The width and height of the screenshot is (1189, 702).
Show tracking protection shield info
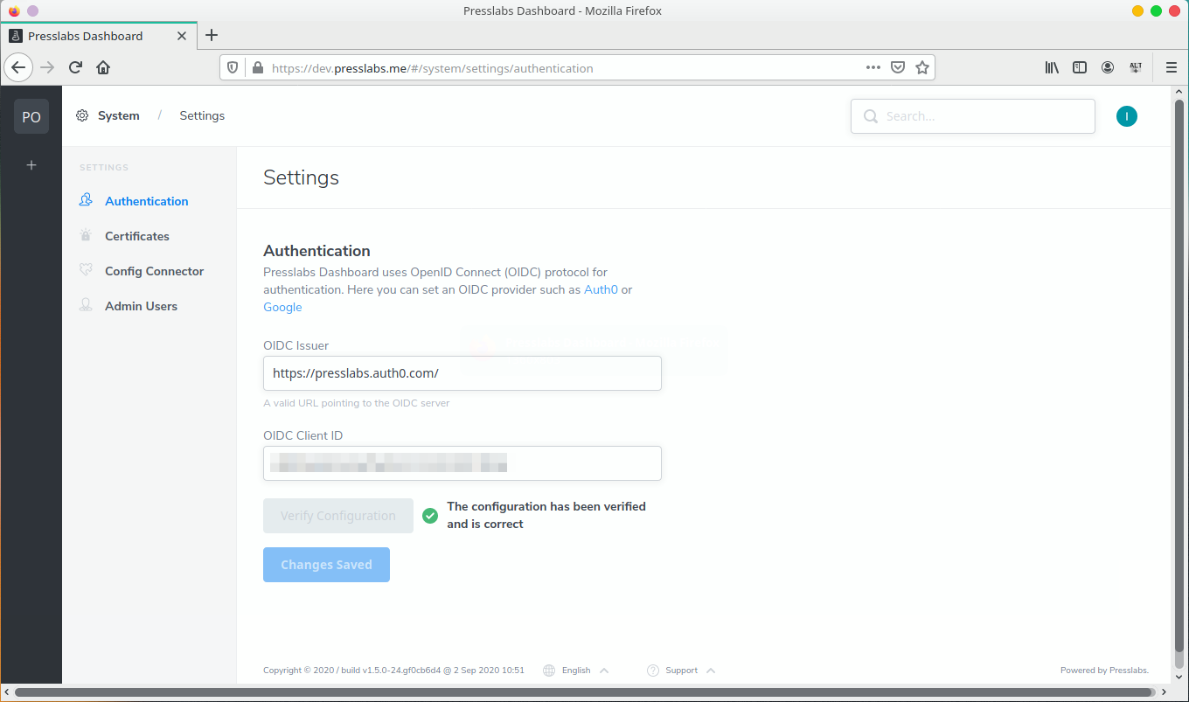pyautogui.click(x=233, y=67)
